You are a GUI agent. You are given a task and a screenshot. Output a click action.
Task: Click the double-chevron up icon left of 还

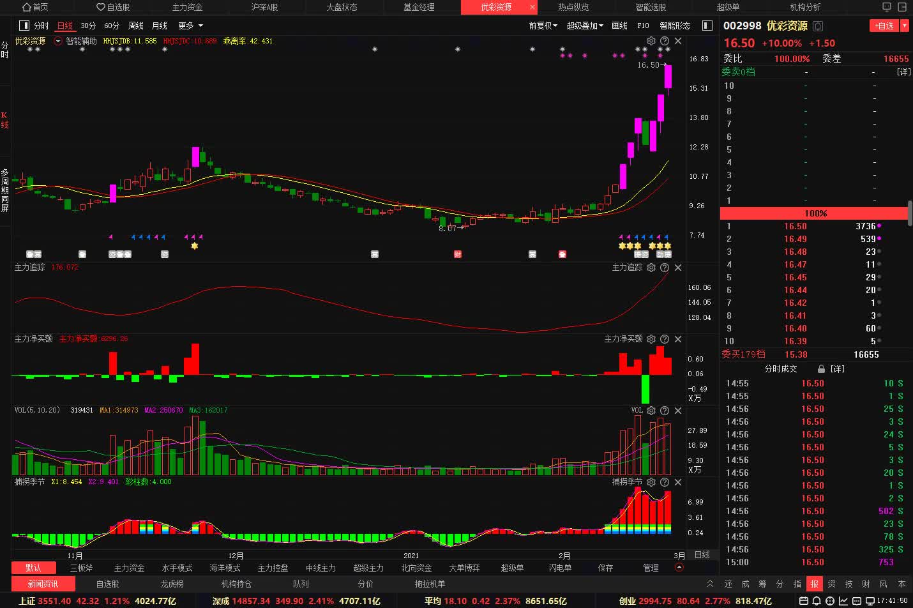coord(710,584)
